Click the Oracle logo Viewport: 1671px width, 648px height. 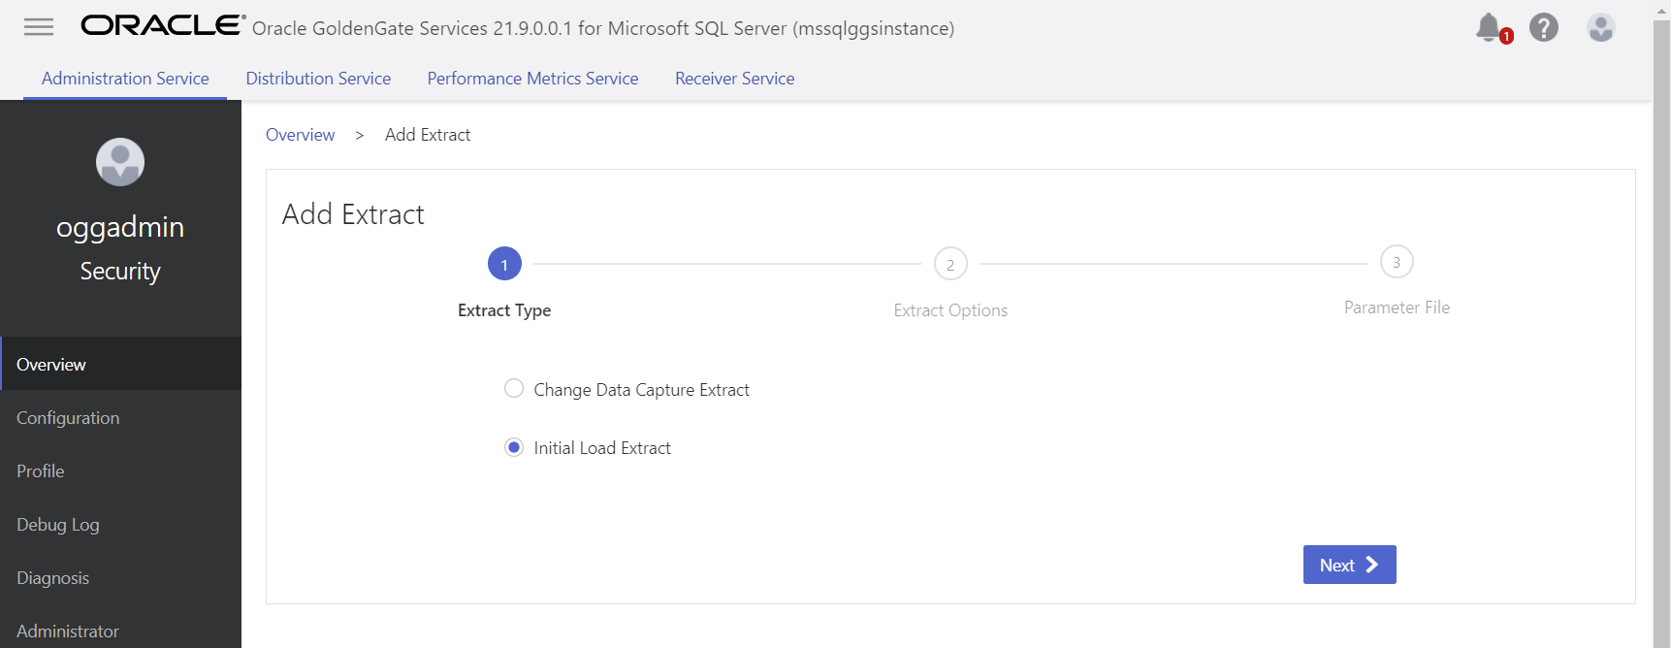(163, 26)
